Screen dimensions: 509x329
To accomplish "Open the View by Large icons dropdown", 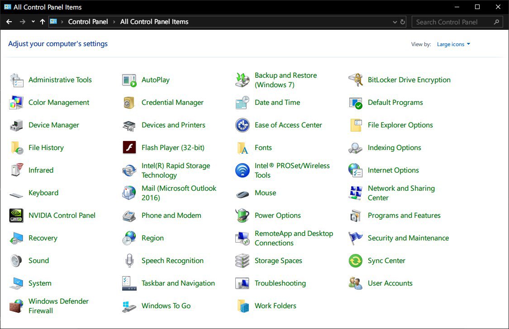I will coord(453,44).
